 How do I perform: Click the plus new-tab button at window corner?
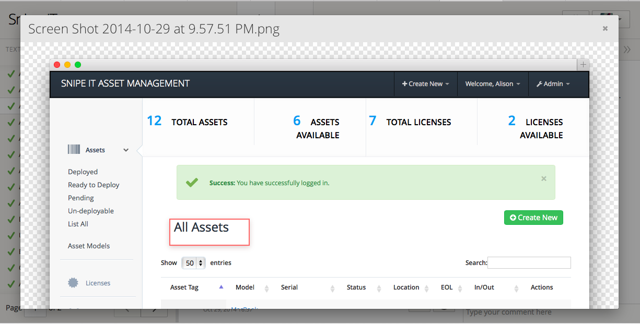tap(584, 65)
